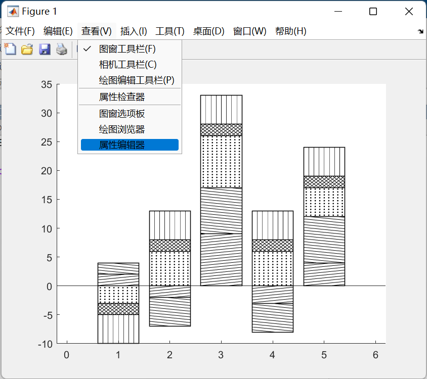Minimize the Figure 1 window

[x=338, y=12]
